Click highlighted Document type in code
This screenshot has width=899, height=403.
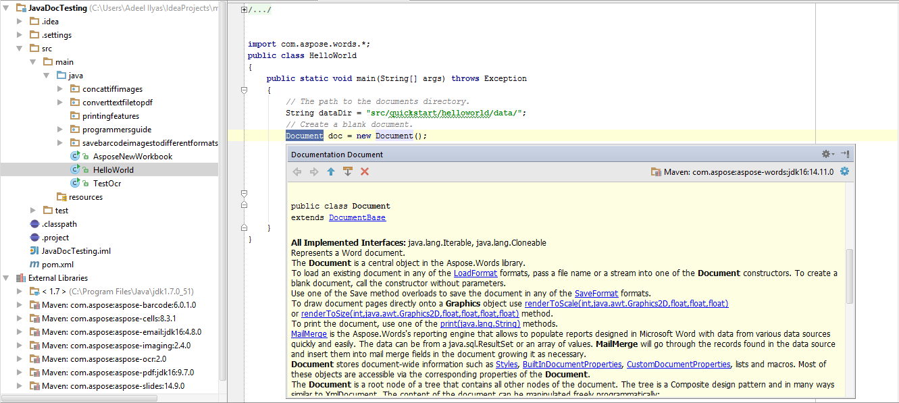(305, 136)
